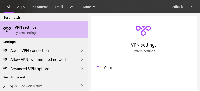Select the Web filter tab
The height and width of the screenshot is (91, 200).
coord(73,7)
